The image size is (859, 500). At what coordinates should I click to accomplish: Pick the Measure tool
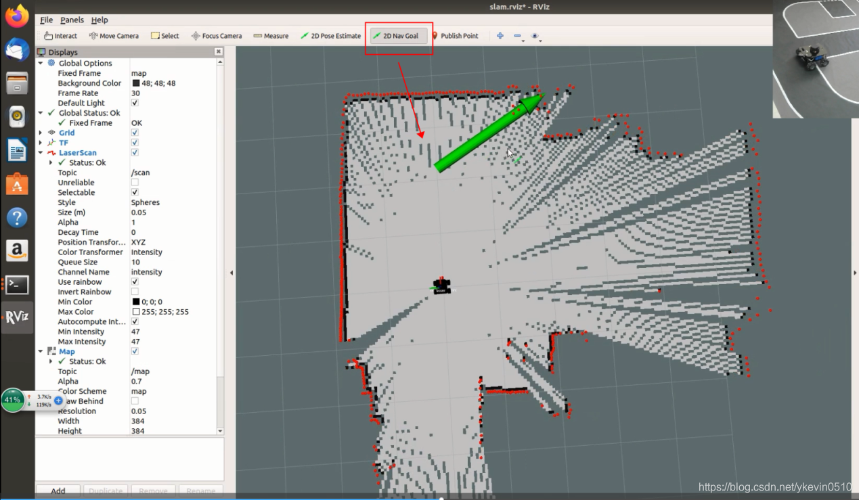271,36
